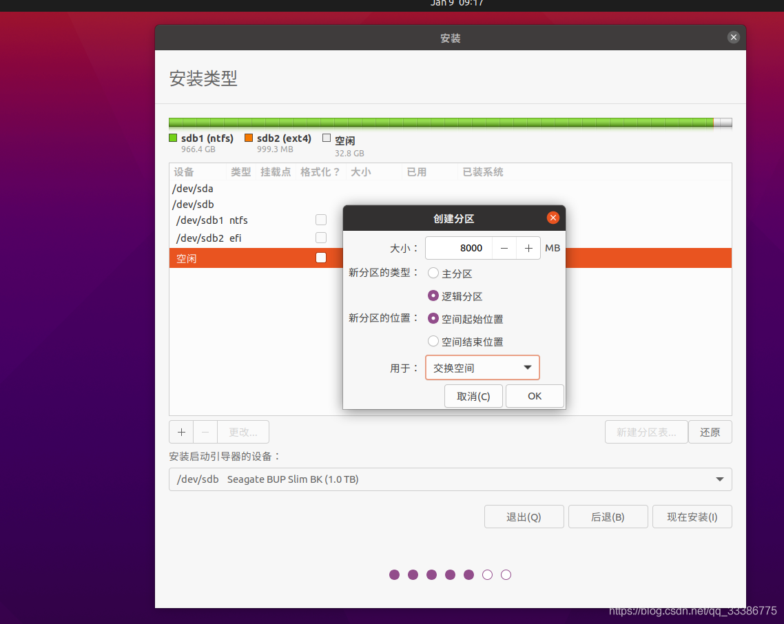Open boot loader device dropdown /dev/sdb
This screenshot has height=624, width=784.
click(450, 479)
